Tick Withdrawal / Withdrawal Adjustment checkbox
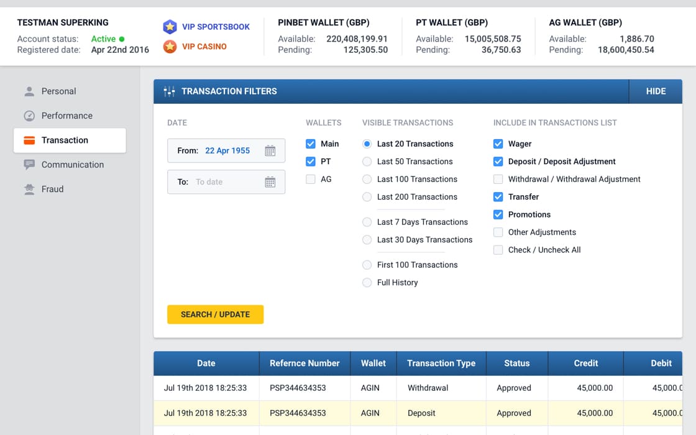The height and width of the screenshot is (435, 696). click(x=498, y=180)
